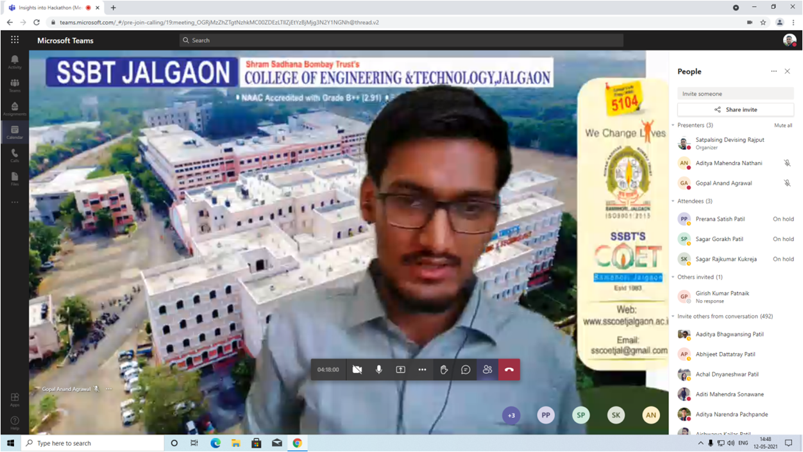Viewport: 803px width, 452px height.
Task: Select Aditya Mahendra Nathani presenter entry
Action: (x=736, y=163)
